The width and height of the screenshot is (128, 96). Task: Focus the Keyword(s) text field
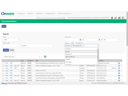point(12,46)
